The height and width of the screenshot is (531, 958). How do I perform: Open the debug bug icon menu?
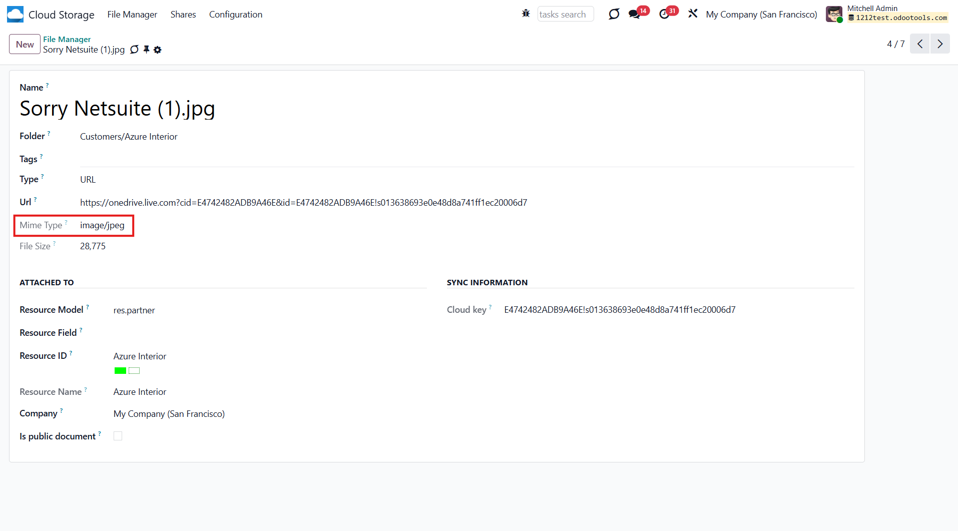526,14
